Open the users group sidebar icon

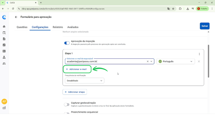(x=4, y=63)
